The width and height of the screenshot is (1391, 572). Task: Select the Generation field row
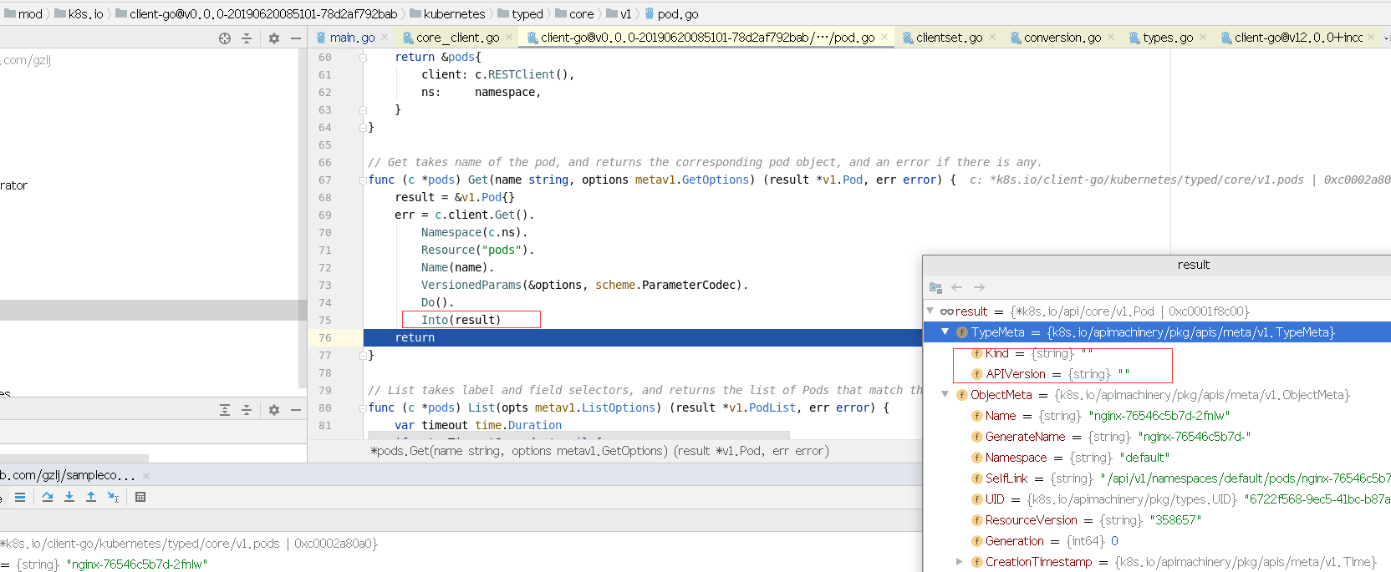(x=1157, y=541)
